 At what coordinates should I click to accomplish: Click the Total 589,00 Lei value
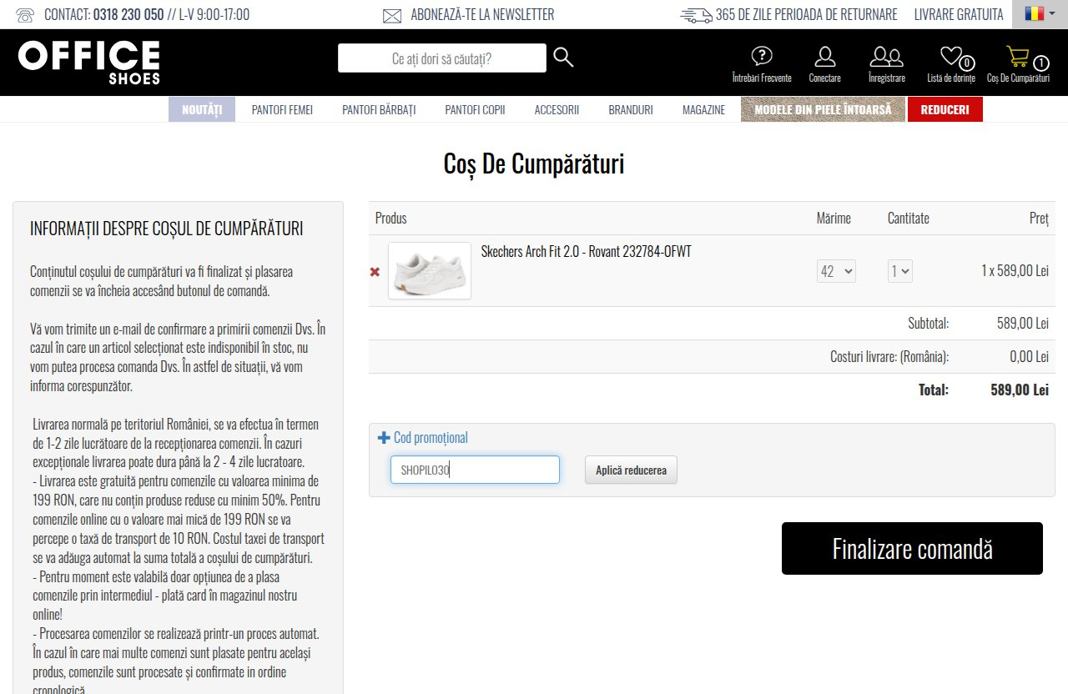pos(1018,390)
